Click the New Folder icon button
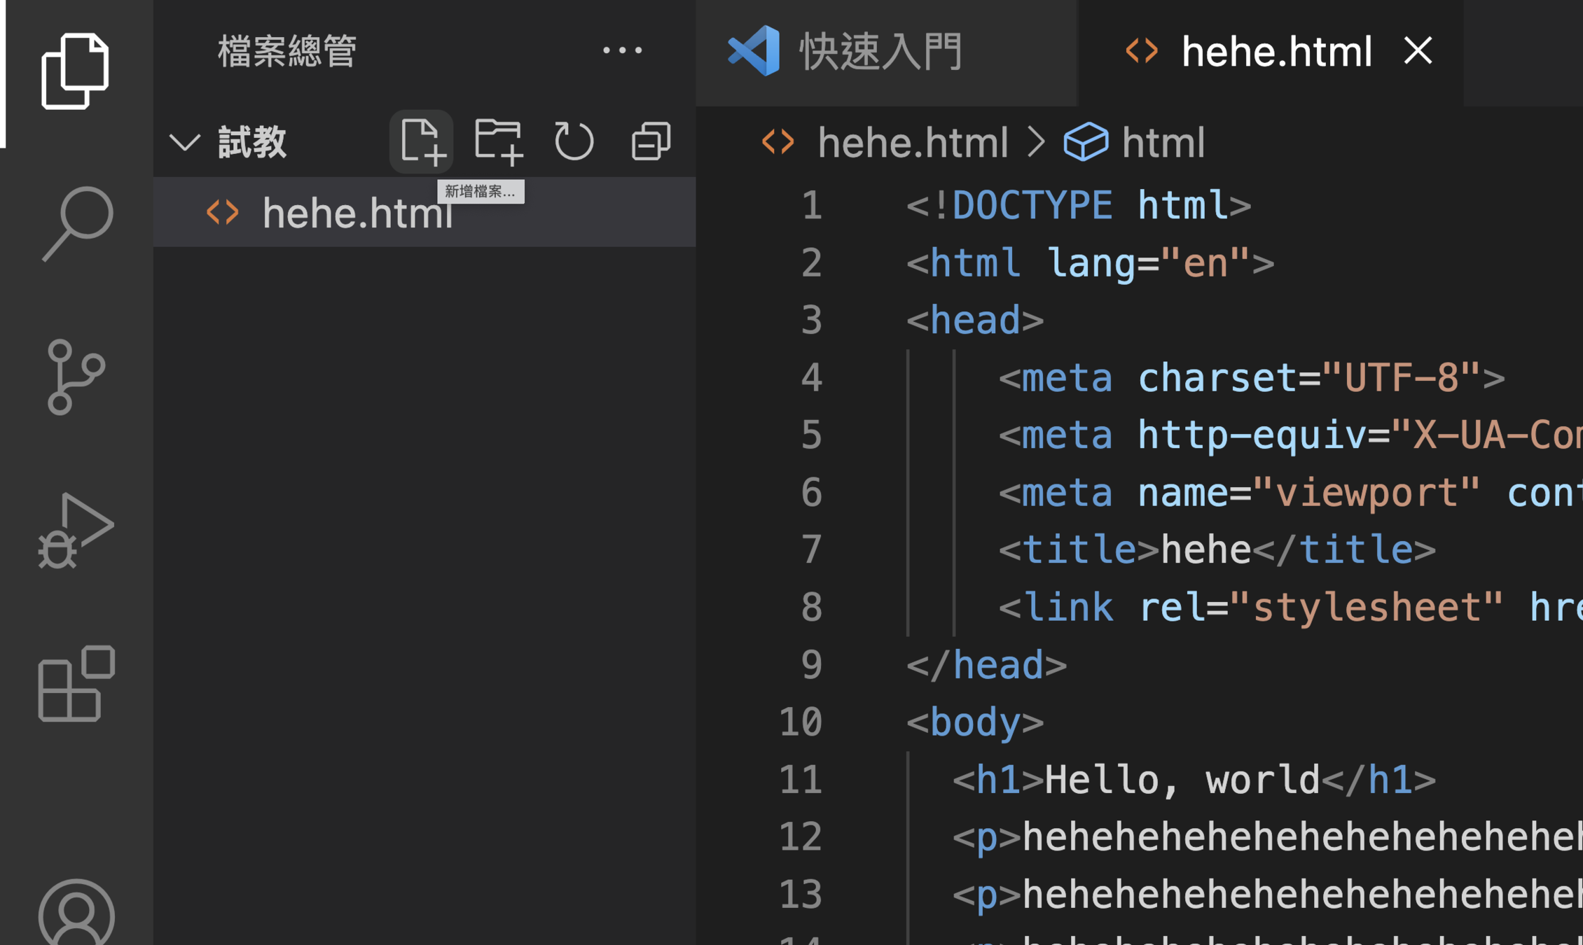This screenshot has width=1583, height=945. [x=498, y=141]
